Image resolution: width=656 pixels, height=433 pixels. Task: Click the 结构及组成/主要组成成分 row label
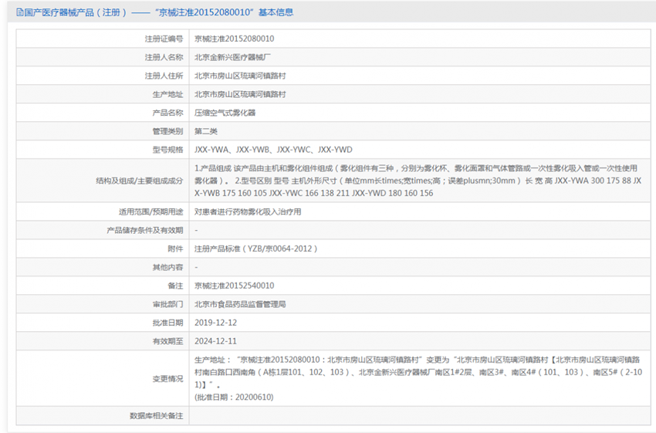(x=139, y=181)
